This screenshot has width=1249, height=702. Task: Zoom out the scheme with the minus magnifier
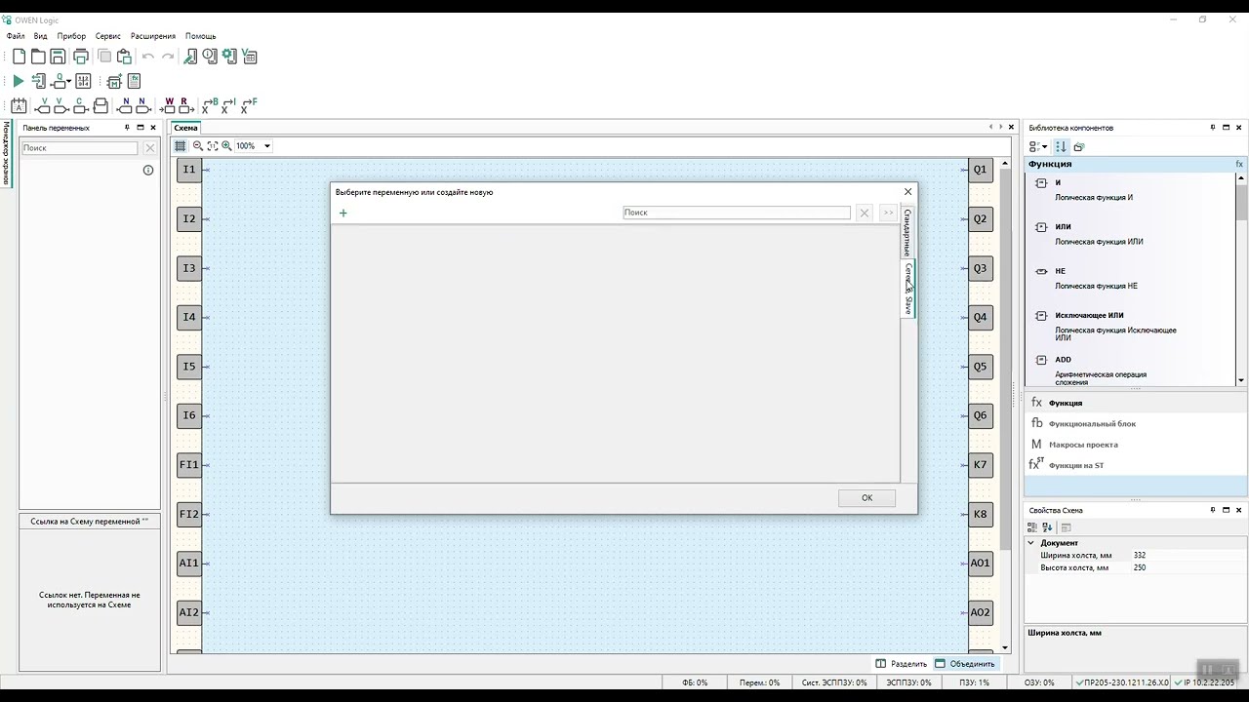[x=198, y=146]
